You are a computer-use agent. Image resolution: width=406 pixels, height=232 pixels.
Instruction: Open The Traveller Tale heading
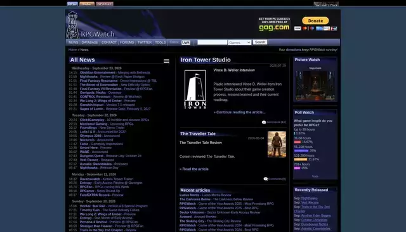(x=198, y=134)
